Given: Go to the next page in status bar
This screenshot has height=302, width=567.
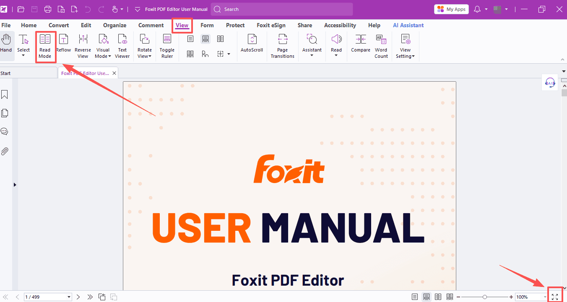Looking at the screenshot, I should tap(78, 297).
